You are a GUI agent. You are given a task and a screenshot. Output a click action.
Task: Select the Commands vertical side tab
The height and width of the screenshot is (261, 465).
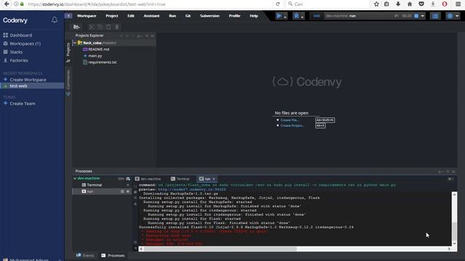68,83
